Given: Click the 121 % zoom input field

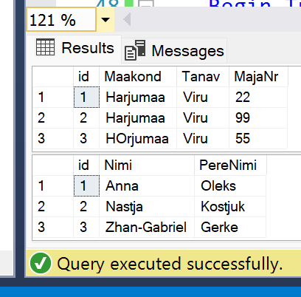Looking at the screenshot, I should point(61,20).
